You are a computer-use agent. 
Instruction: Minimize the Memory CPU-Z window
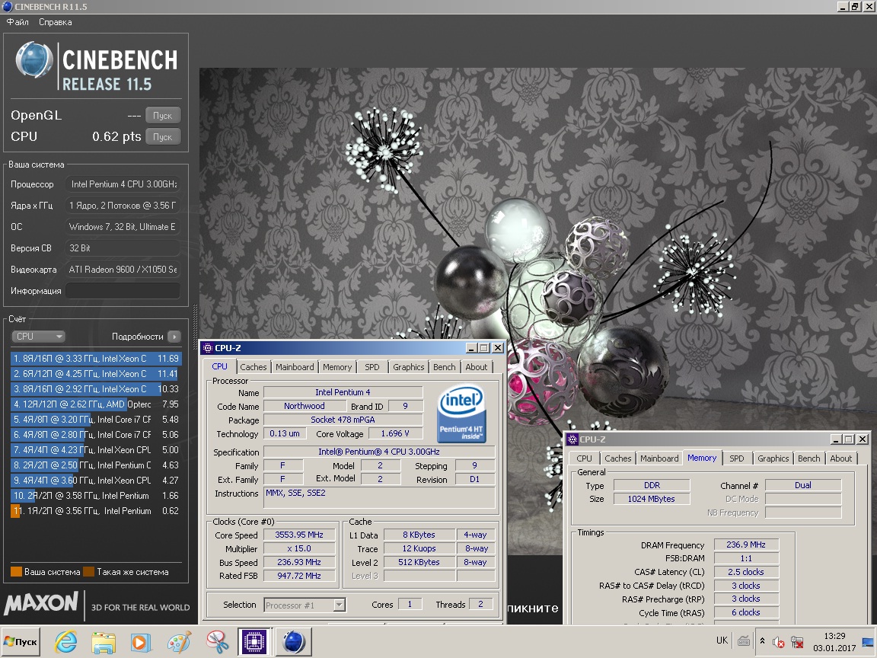tap(836, 439)
